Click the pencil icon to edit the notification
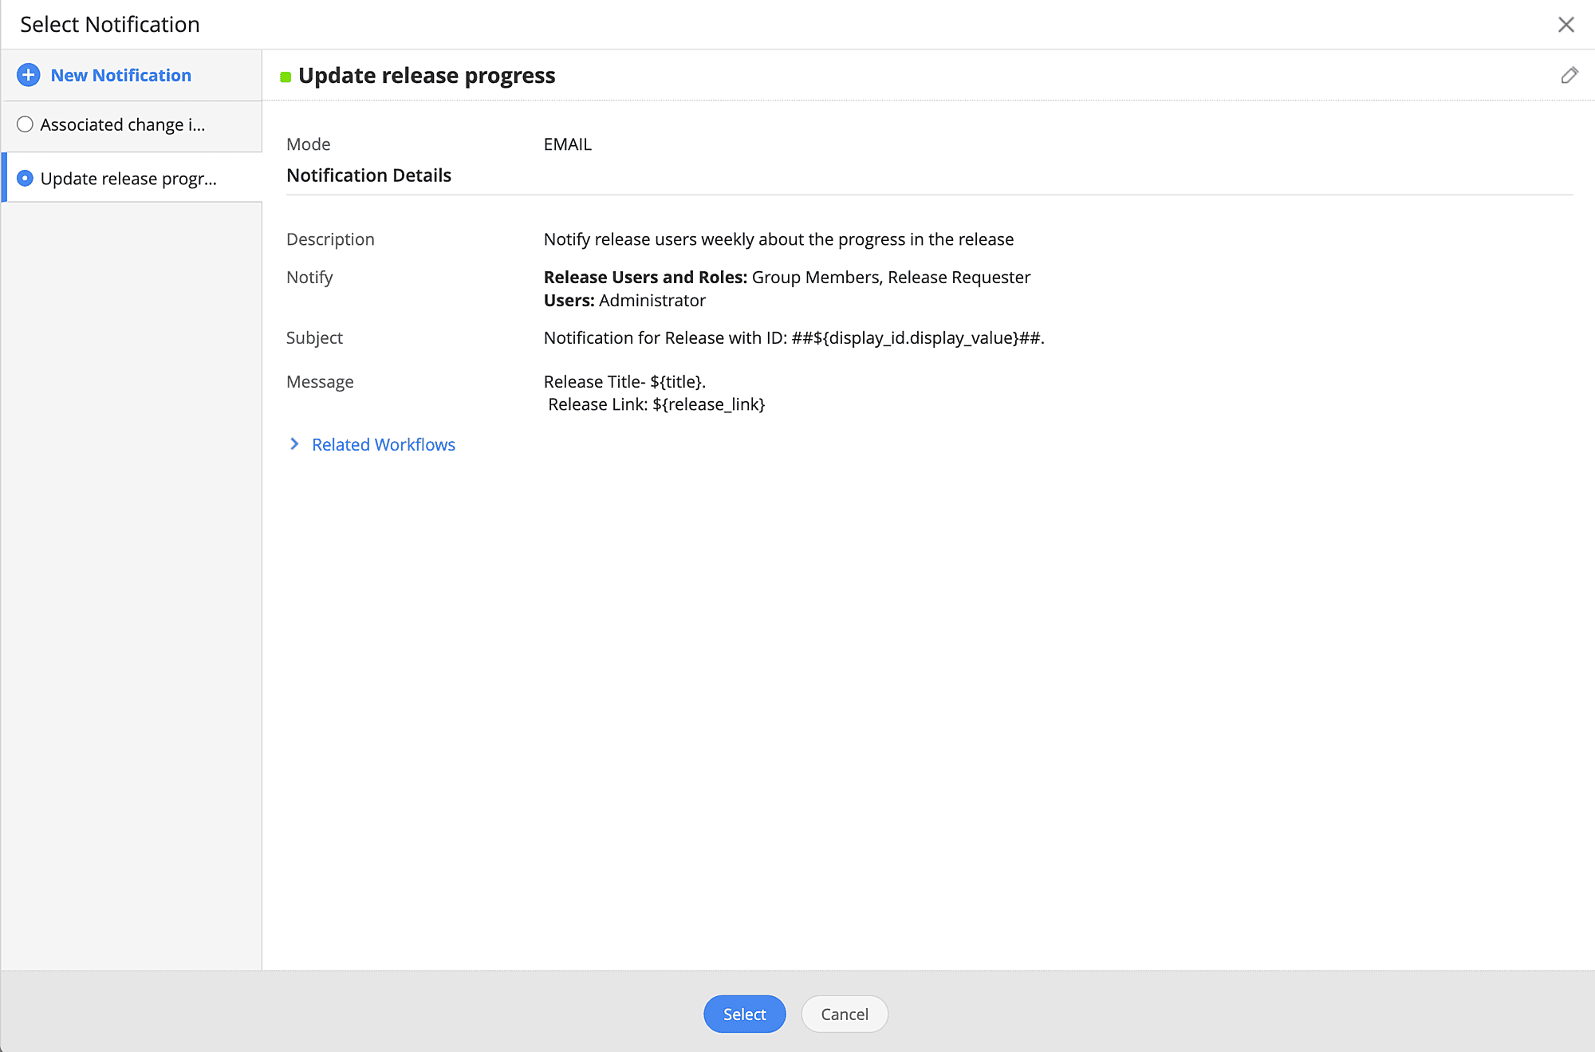The image size is (1595, 1052). (1569, 75)
